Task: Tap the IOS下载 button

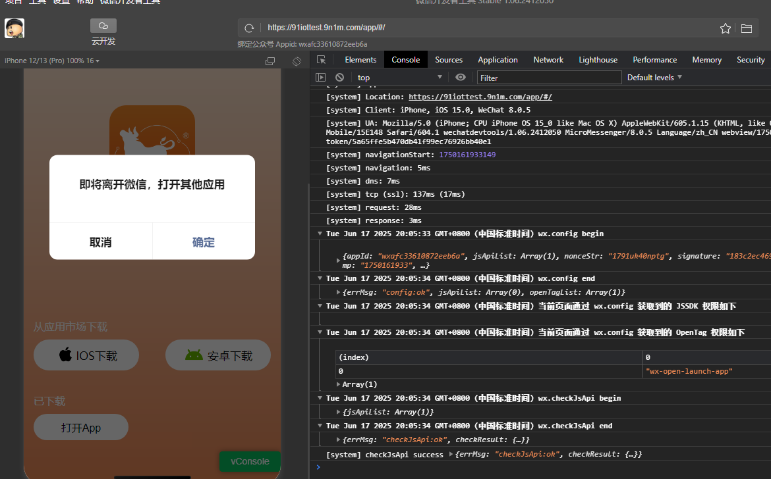Action: (x=86, y=355)
